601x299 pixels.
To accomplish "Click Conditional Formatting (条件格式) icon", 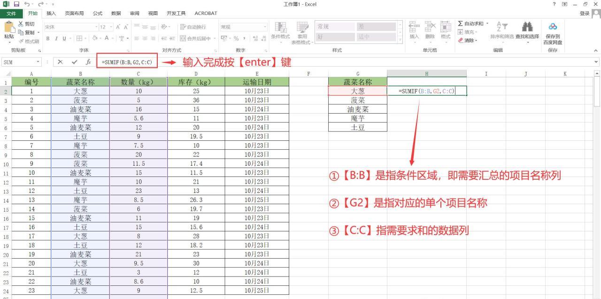I will [280, 27].
